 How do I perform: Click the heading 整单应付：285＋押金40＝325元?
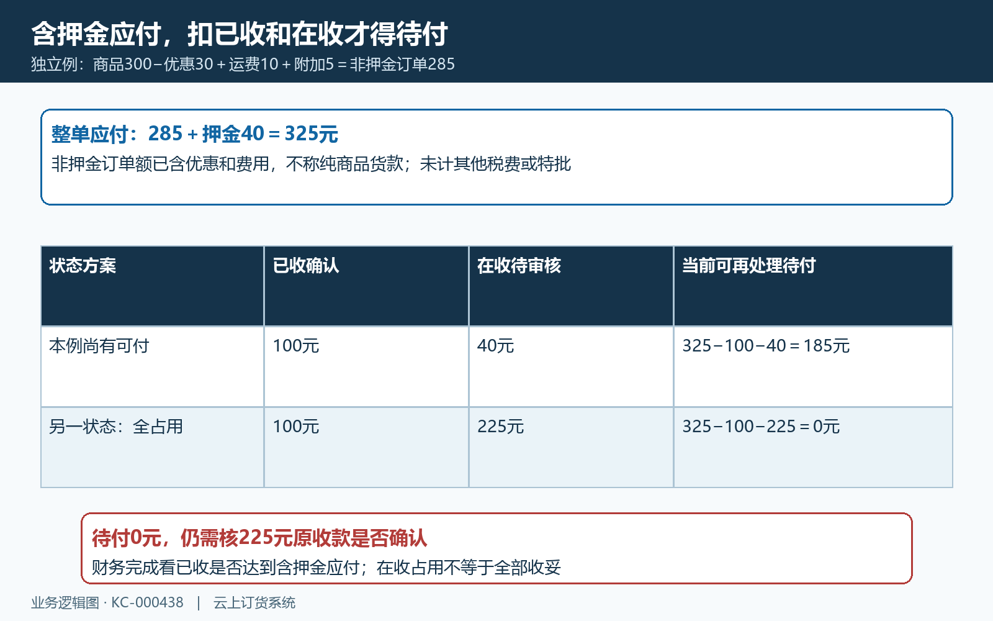coord(194,134)
